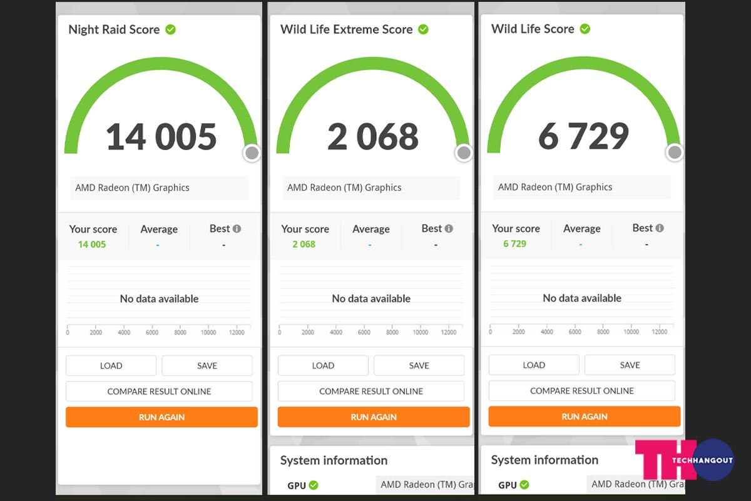Screen dimensions: 751x501
Task: Click No data available in Night Raid chart
Action: (159, 299)
